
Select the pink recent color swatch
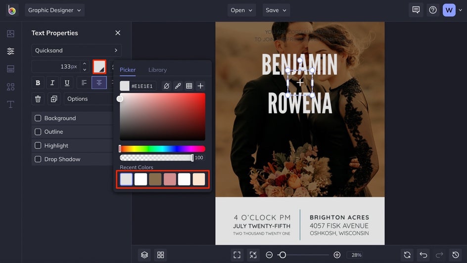point(170,179)
